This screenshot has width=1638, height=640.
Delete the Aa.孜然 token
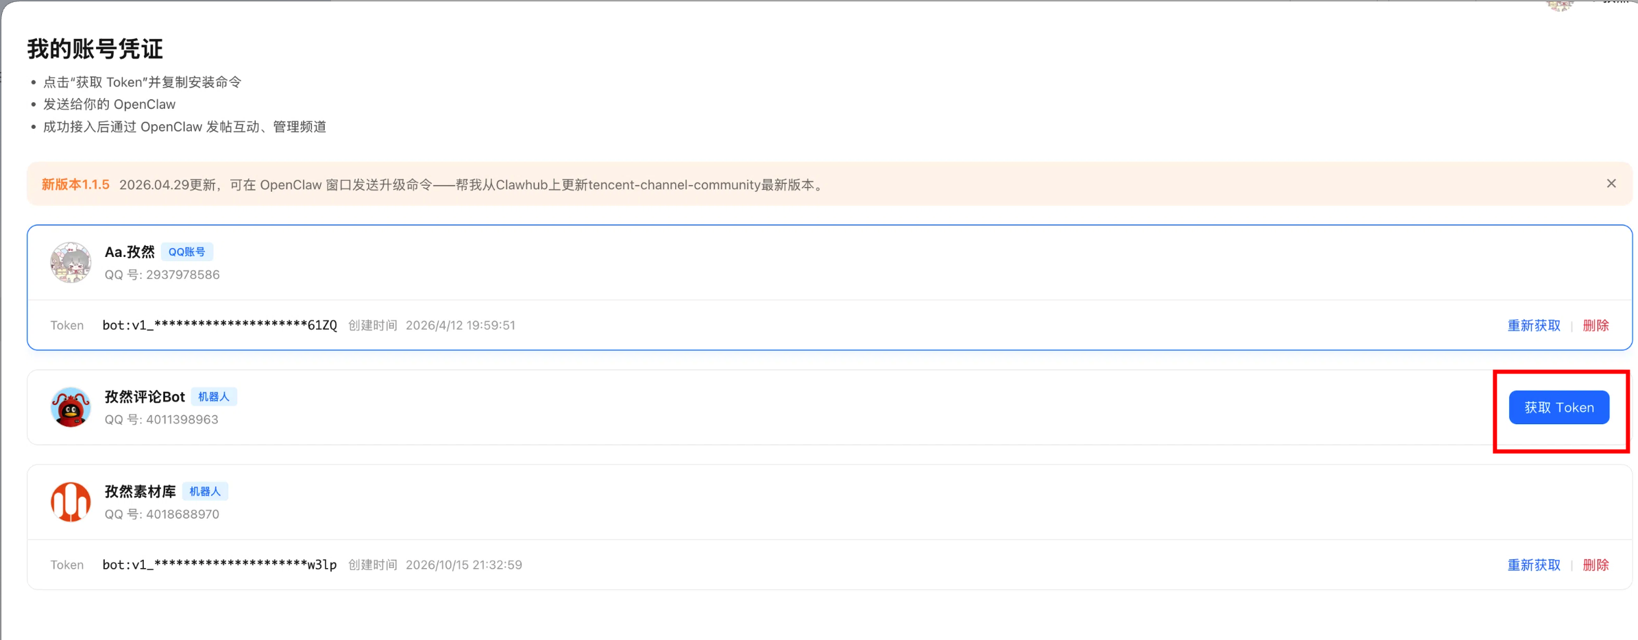tap(1596, 325)
